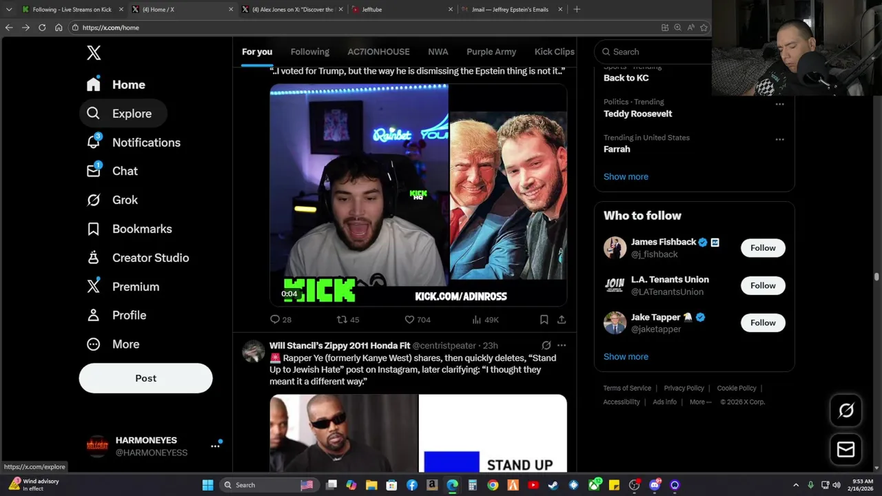Screen dimensions: 882x496
Task: Open Accessibility link
Action: (622, 402)
